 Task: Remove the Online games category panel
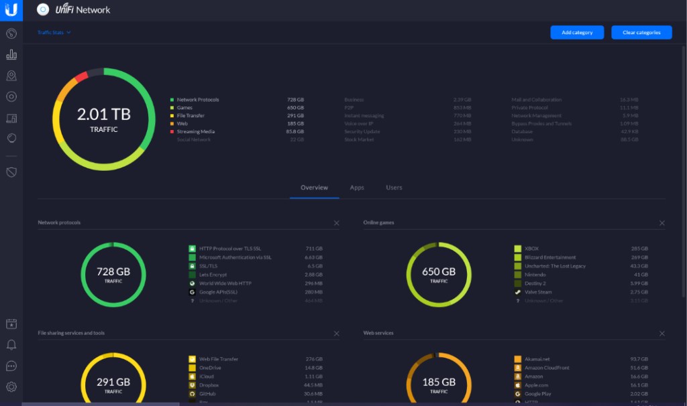[662, 223]
